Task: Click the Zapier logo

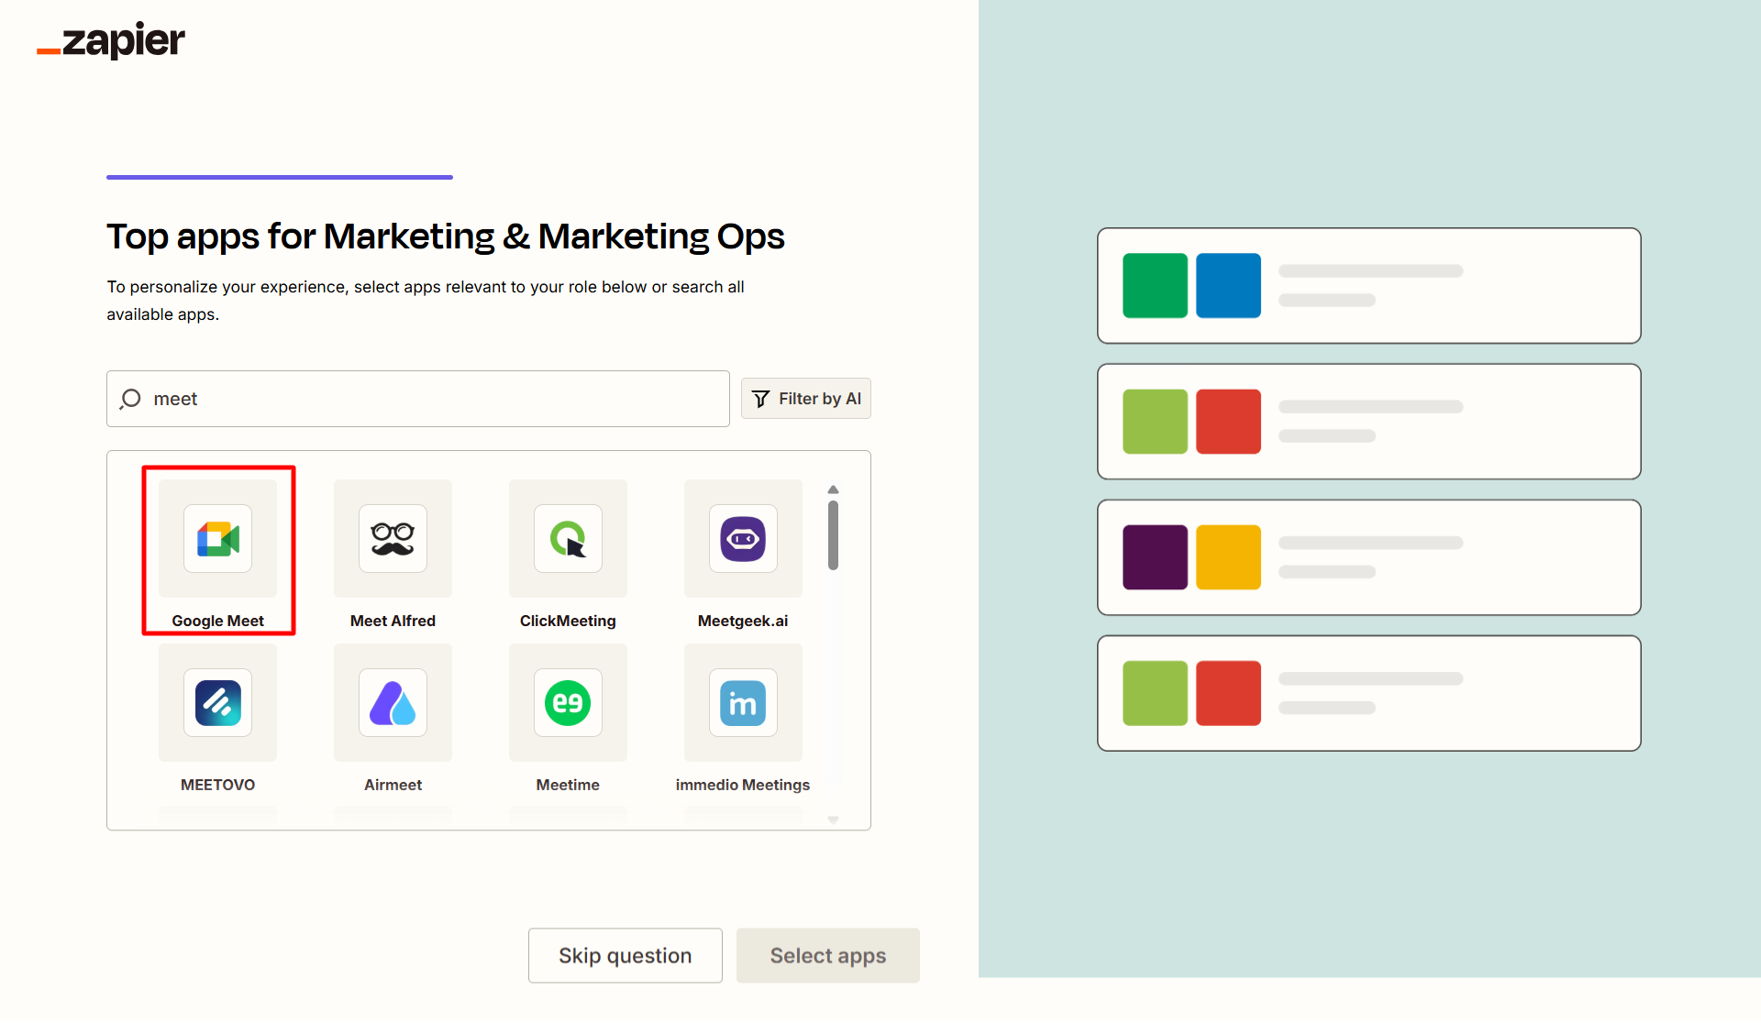Action: click(111, 40)
